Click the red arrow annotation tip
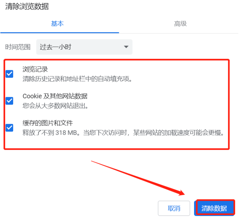Screen dimensions: 240x217 pyautogui.click(x=184, y=194)
